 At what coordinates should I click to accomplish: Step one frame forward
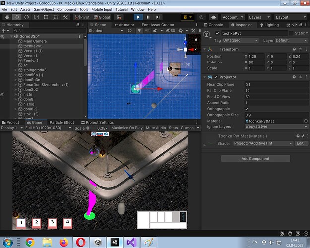point(158,17)
